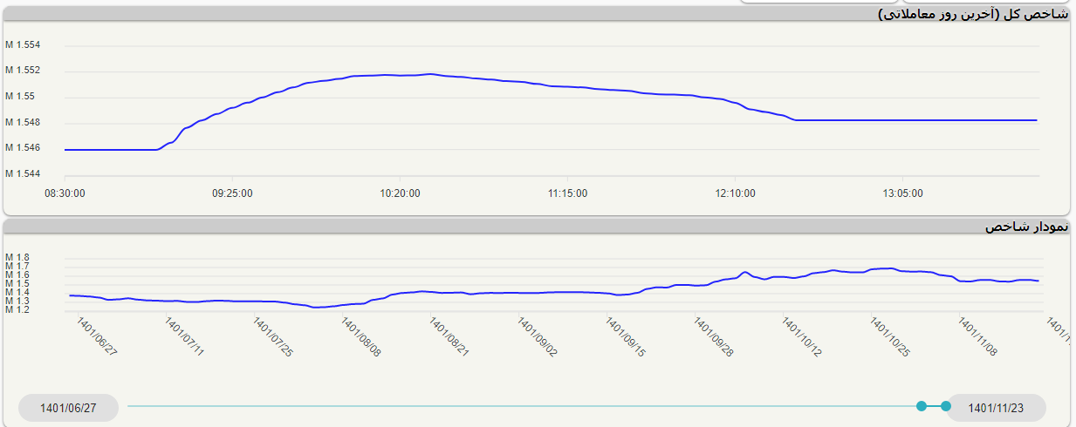Screen dimensions: 1076x427
Task: Click the 1.8 M y-axis label
Action: click(17, 258)
